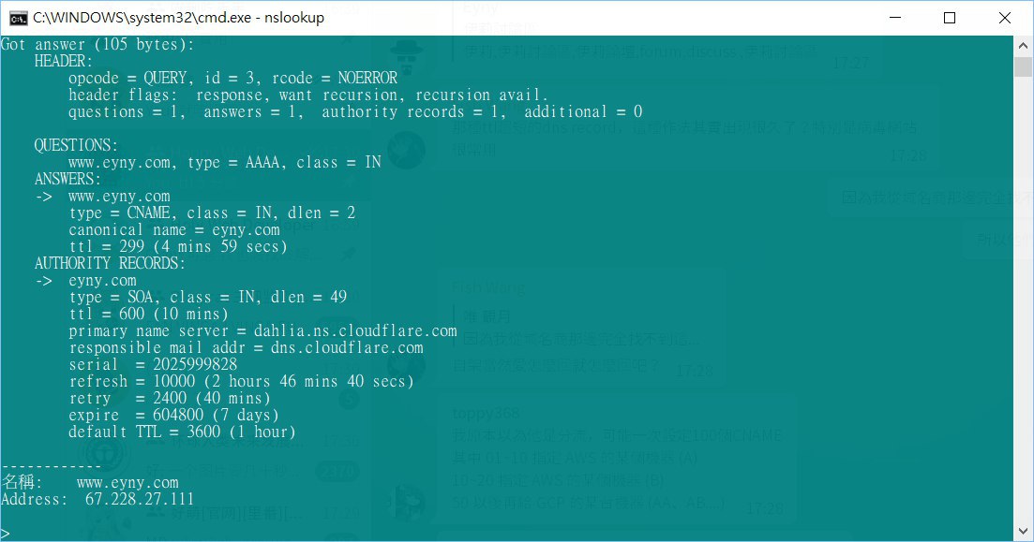This screenshot has height=542, width=1034.
Task: Click the QUESTIONS: section heading
Action: pyautogui.click(x=77, y=145)
